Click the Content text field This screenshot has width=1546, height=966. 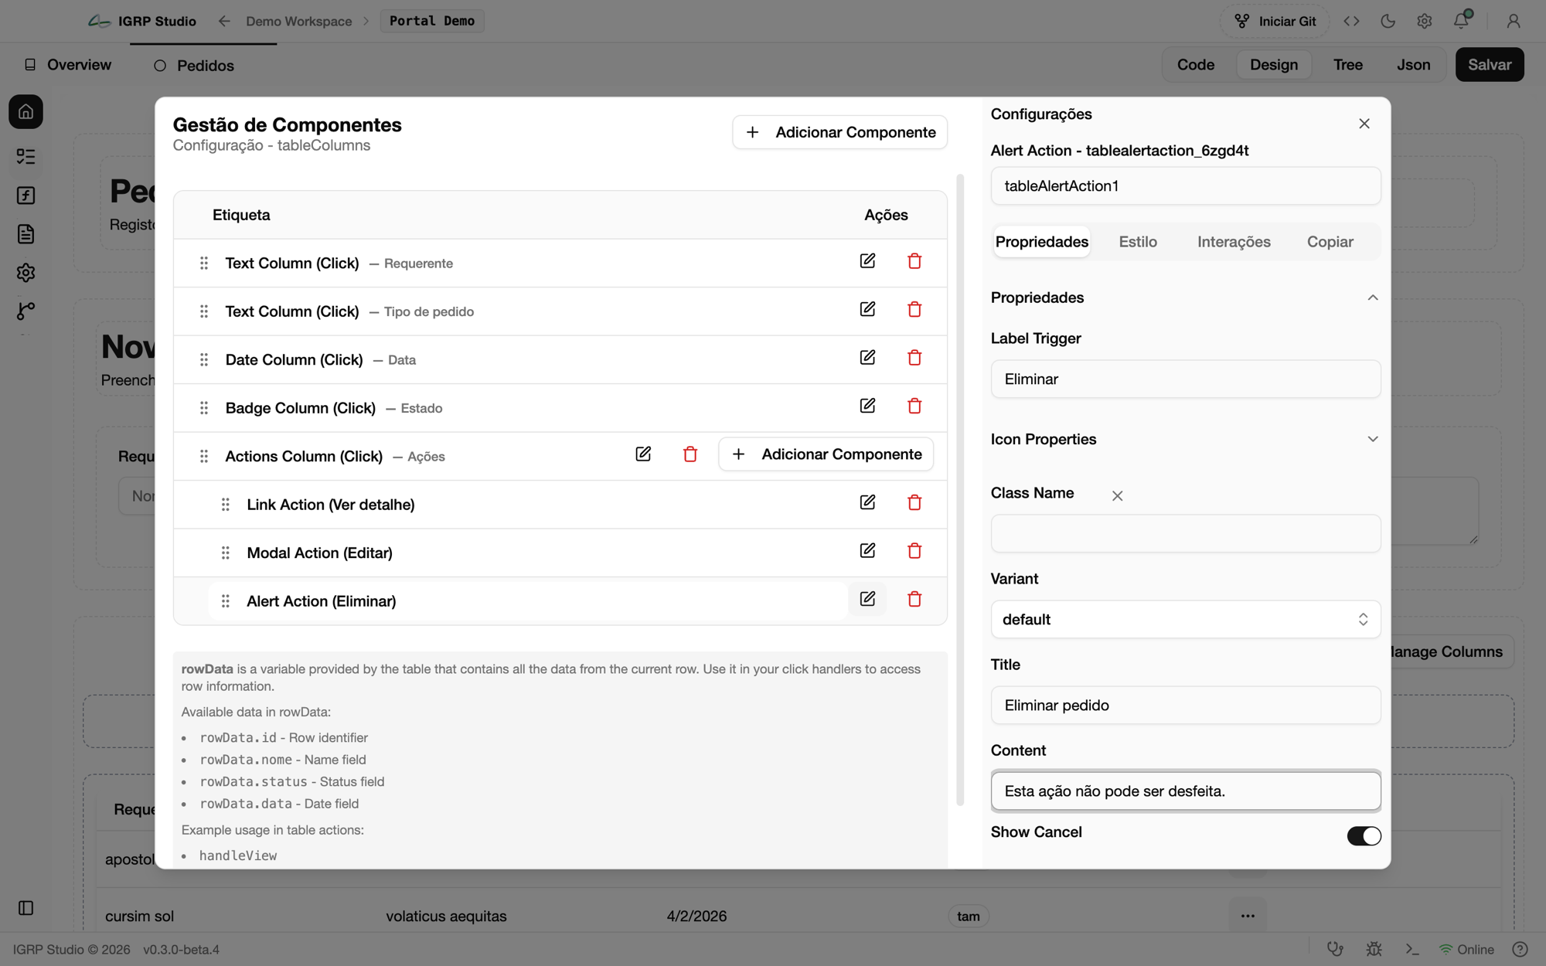(x=1185, y=791)
